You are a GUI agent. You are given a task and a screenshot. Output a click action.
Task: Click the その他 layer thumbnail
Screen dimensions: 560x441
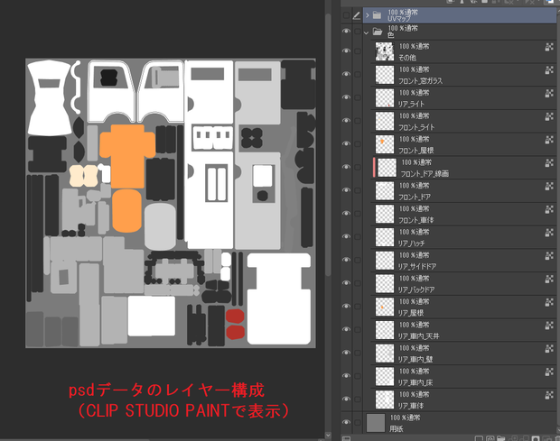pos(385,51)
